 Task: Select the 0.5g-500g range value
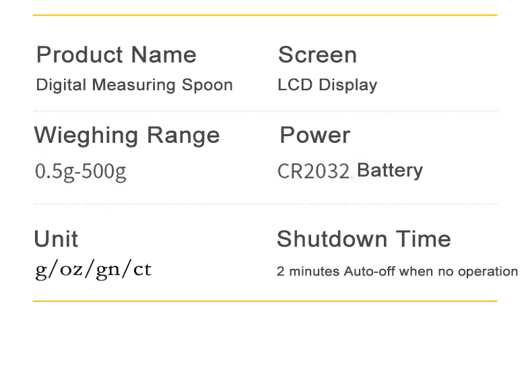80,171
